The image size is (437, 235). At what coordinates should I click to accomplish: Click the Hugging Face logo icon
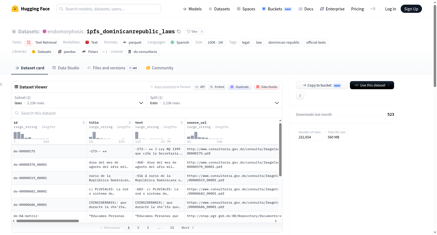(15, 9)
